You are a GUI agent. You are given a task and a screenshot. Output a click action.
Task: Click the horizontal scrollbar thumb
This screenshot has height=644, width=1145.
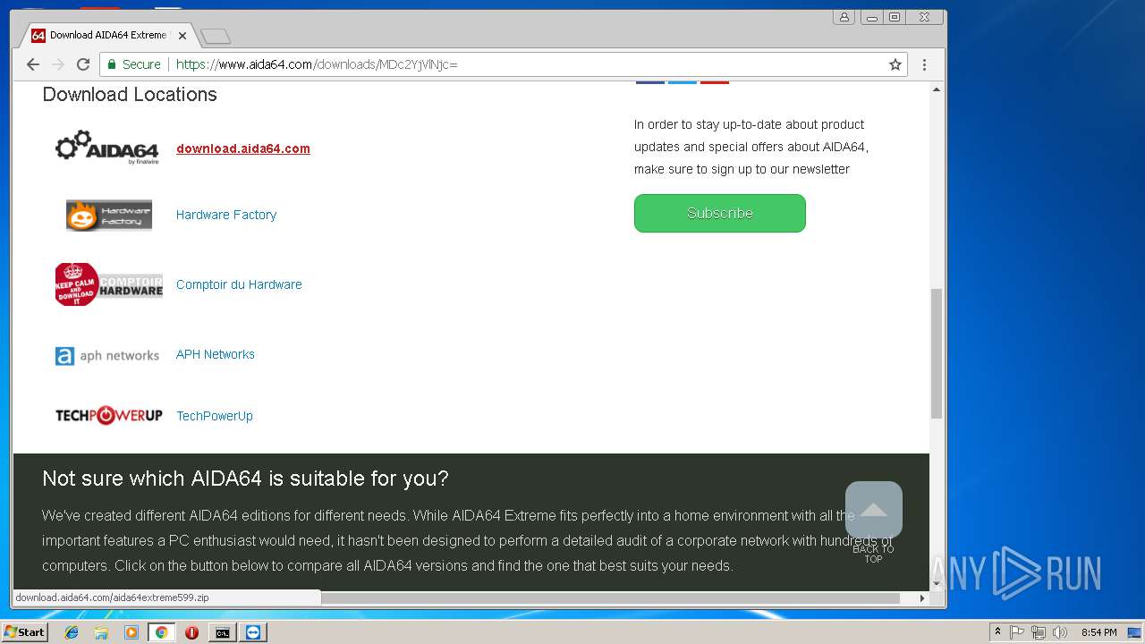610,597
